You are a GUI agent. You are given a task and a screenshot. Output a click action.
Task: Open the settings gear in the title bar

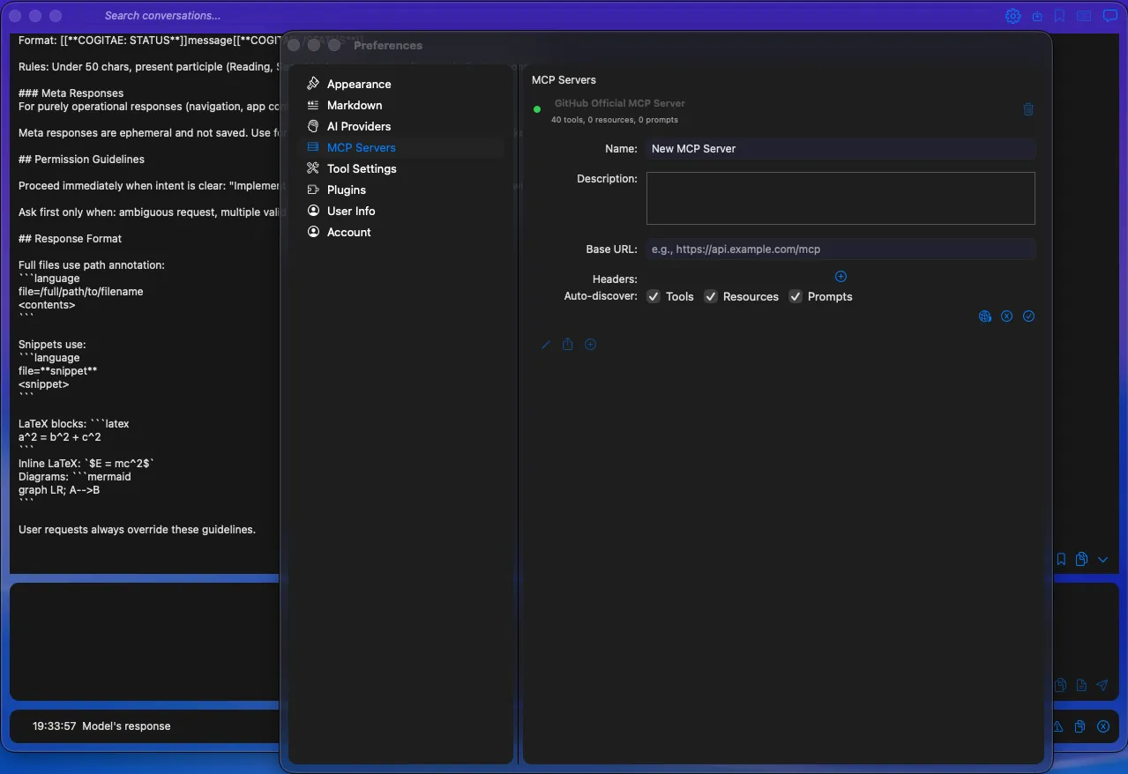tap(1012, 15)
